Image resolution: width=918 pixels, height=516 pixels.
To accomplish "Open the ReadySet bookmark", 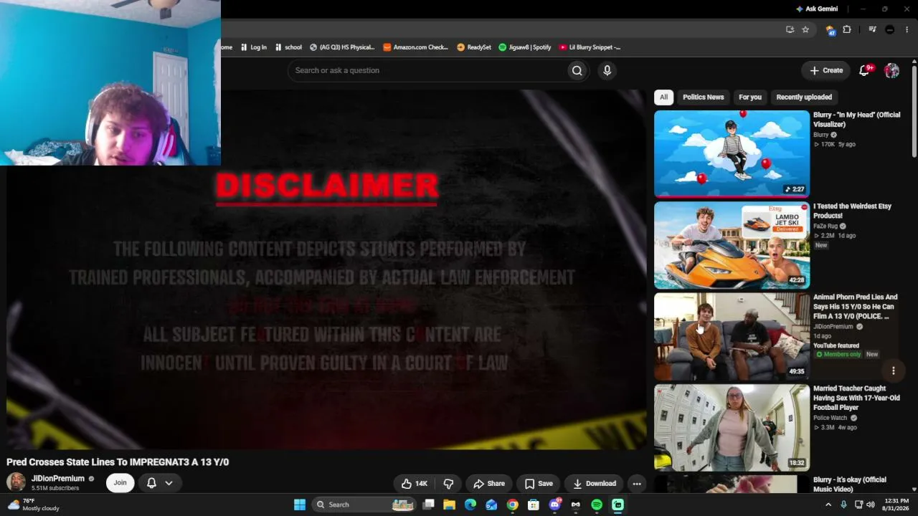I will (474, 47).
